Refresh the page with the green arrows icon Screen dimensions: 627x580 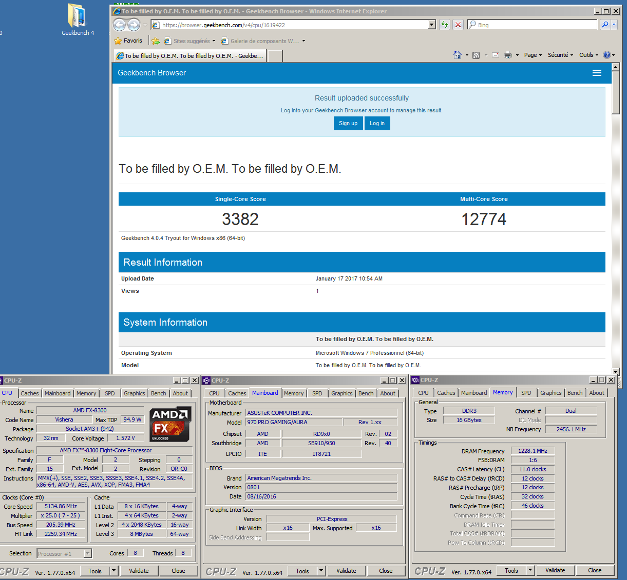point(445,25)
